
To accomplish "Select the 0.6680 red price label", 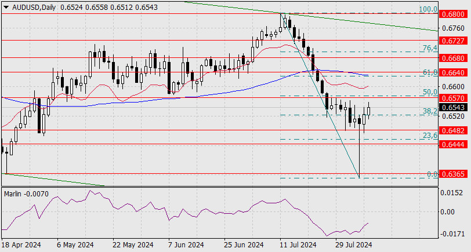I will coord(454,57).
